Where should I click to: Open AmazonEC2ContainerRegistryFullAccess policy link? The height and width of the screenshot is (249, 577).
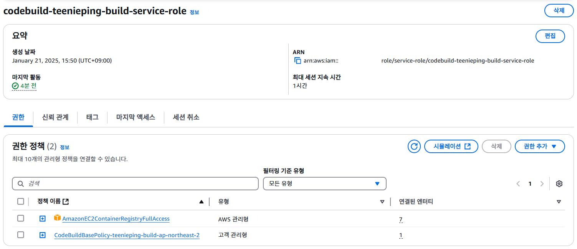116,219
